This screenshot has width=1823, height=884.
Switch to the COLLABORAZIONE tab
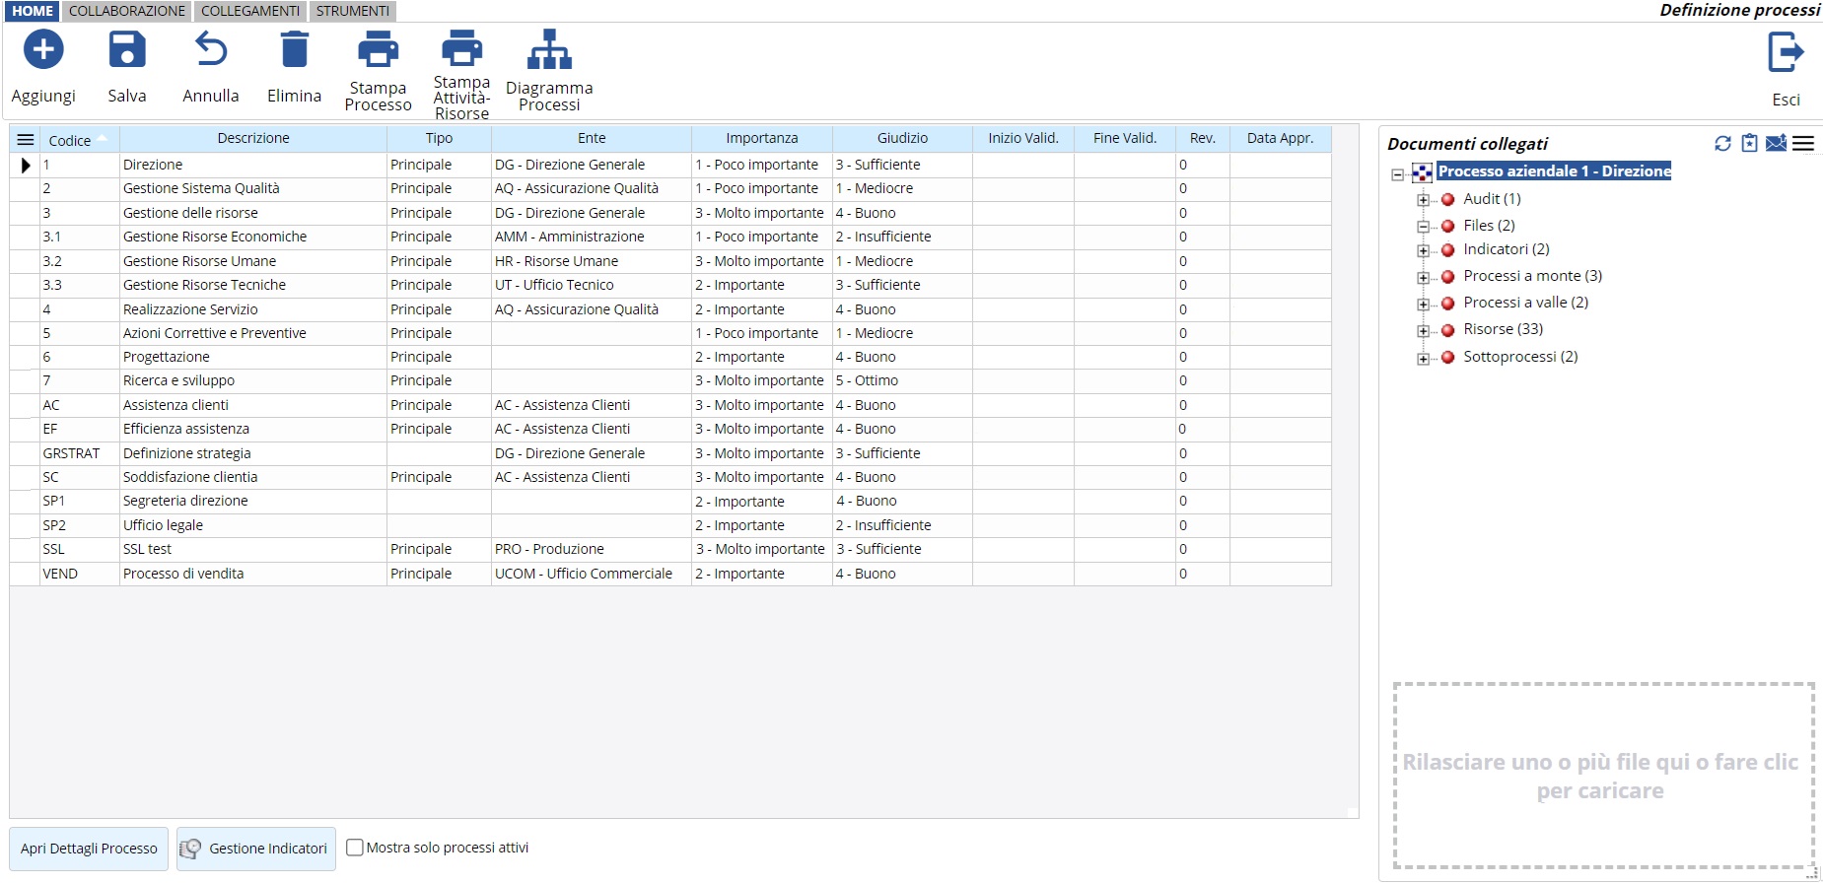click(126, 11)
